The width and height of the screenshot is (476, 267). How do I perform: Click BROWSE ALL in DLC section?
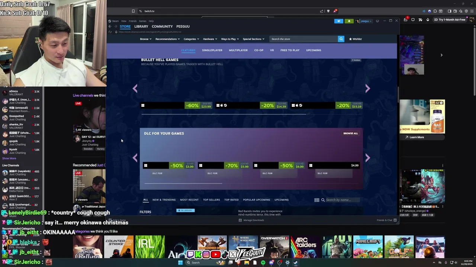point(350,133)
